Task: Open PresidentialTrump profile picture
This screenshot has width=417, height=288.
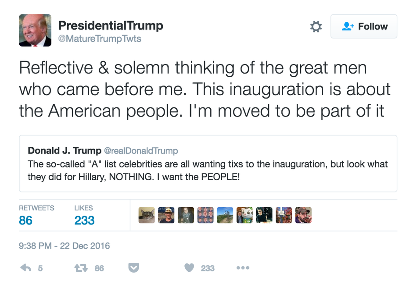Action: click(x=35, y=30)
